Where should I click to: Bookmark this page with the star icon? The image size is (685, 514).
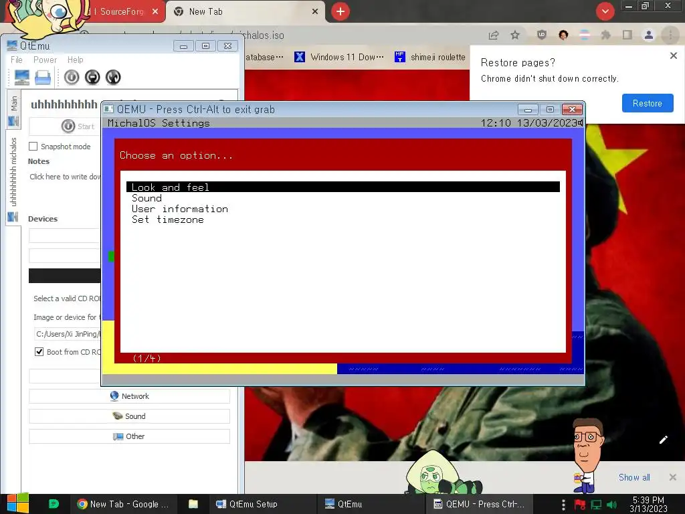[x=515, y=35]
